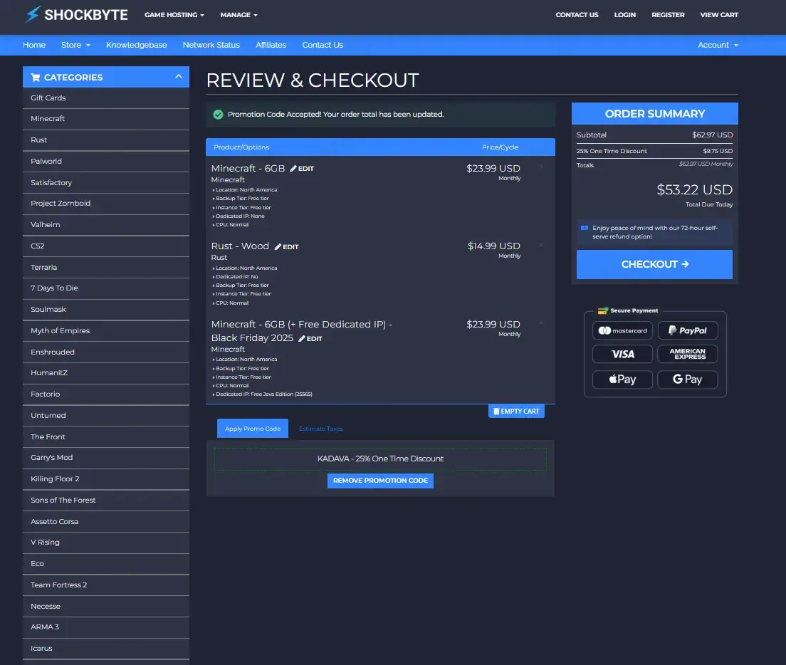Open Knowledgebase in the navigation bar
The image size is (786, 665).
click(x=137, y=45)
